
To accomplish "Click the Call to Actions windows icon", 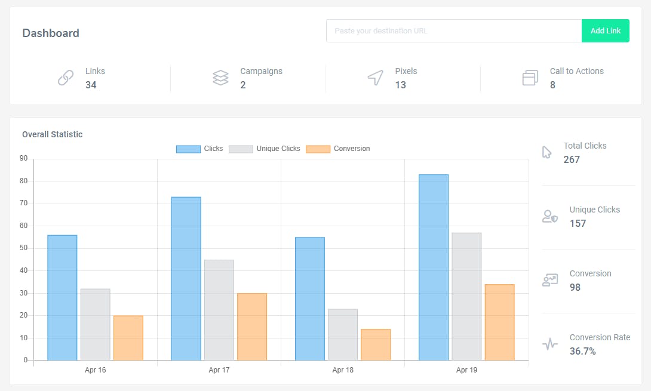I will (530, 78).
